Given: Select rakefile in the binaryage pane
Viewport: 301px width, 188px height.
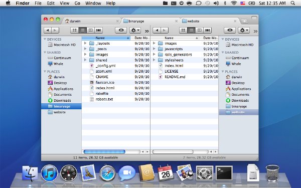Looking at the screenshot, I should coord(116,93).
